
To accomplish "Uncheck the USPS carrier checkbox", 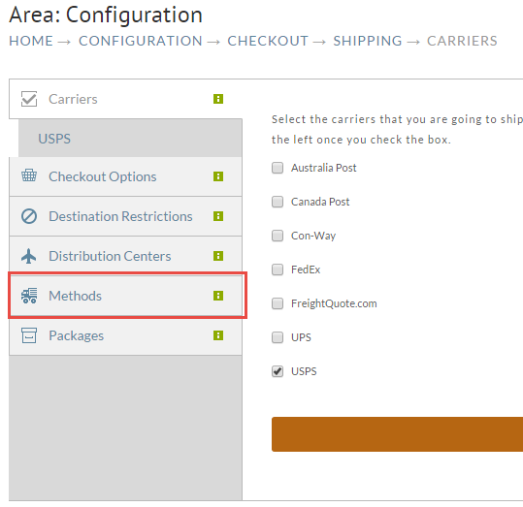I will (x=278, y=371).
